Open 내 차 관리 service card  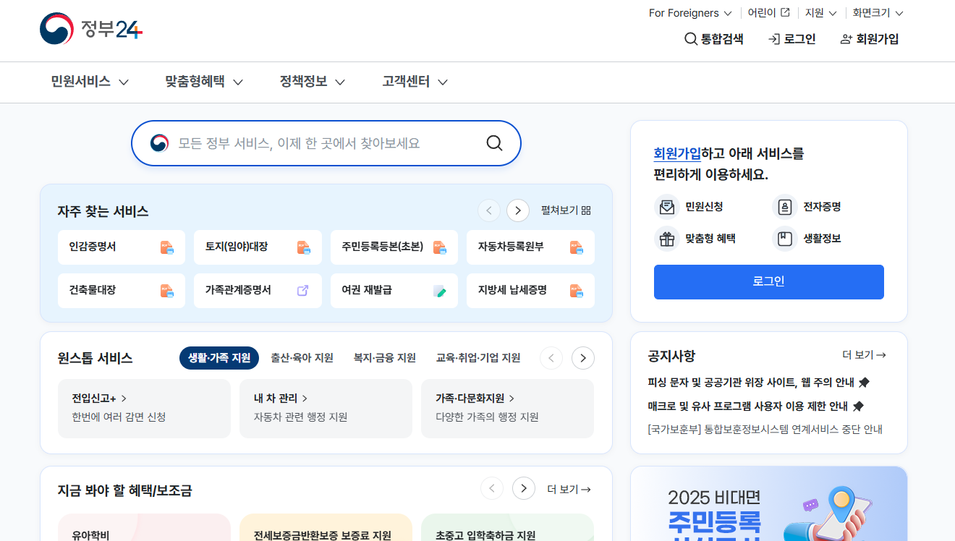tap(326, 409)
